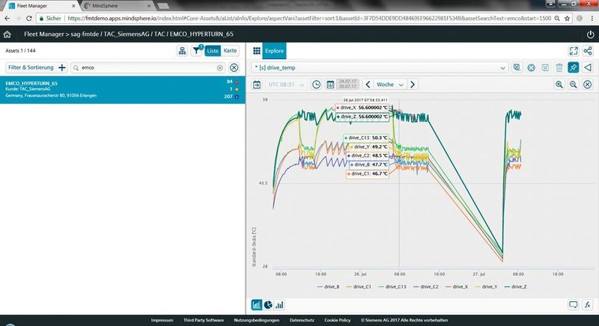Zoom out on the chart
Image resolution: width=599 pixels, height=326 pixels.
tap(574, 84)
